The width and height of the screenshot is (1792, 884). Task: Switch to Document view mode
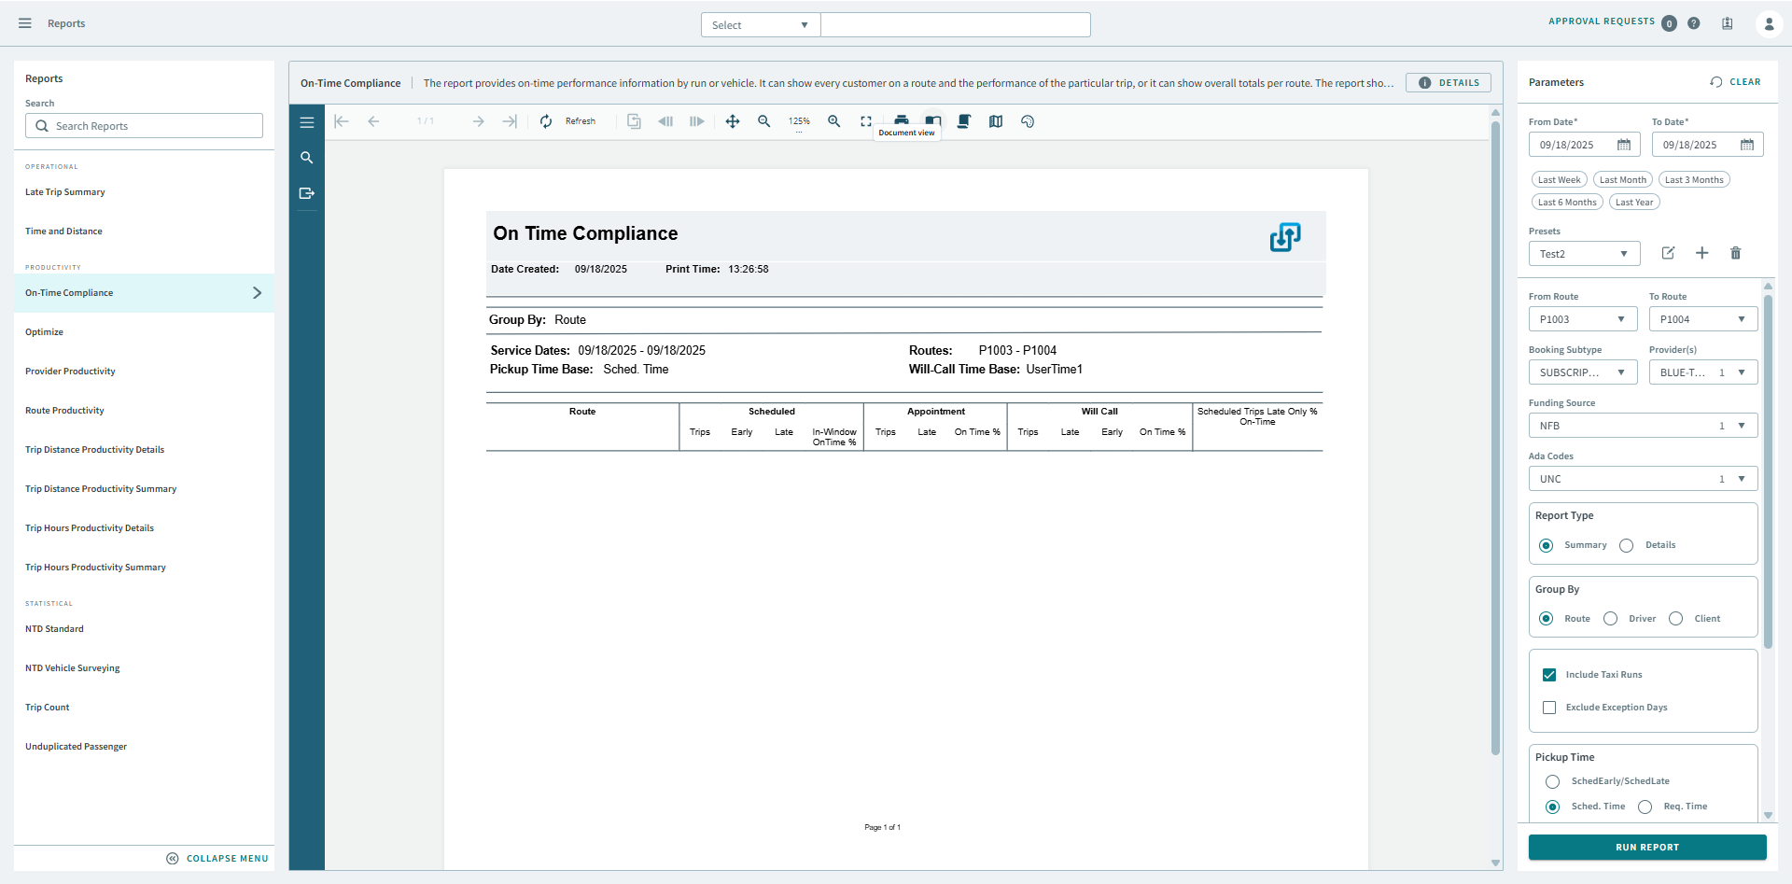pyautogui.click(x=933, y=120)
